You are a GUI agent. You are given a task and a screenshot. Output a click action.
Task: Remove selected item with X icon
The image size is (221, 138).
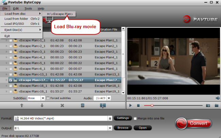62,105
